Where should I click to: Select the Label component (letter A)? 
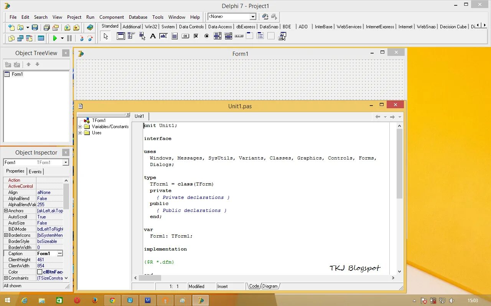[x=153, y=36]
